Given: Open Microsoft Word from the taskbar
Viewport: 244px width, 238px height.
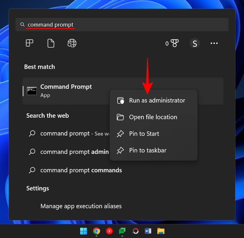Looking at the screenshot, I should (148, 231).
